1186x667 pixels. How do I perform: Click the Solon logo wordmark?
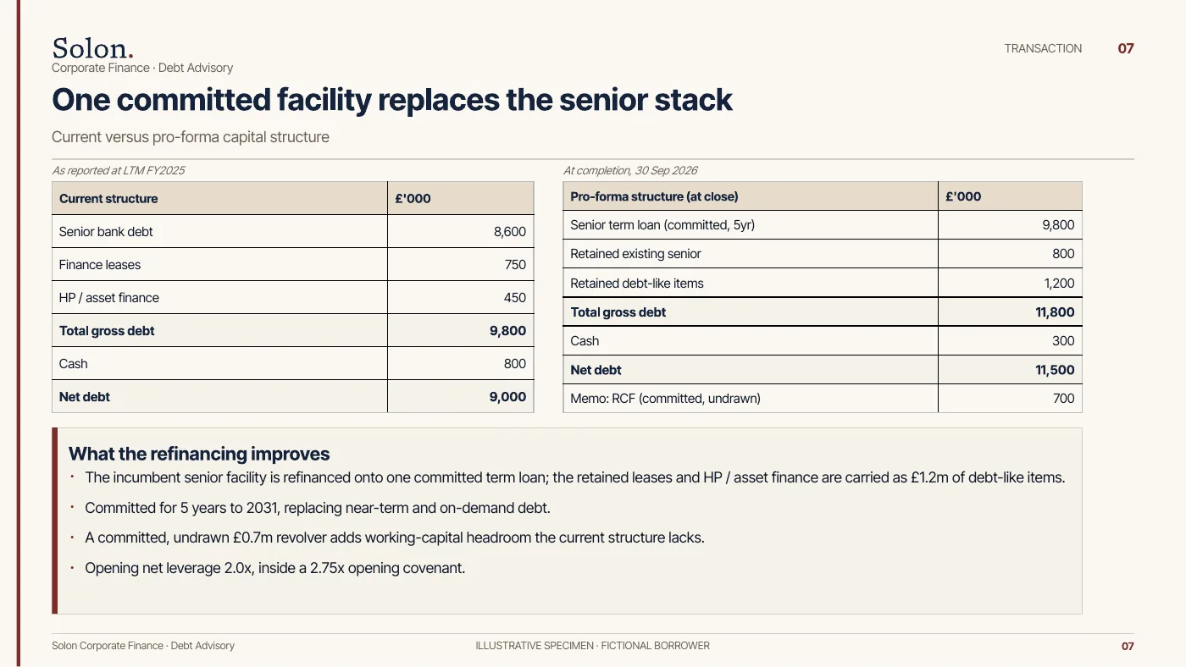pyautogui.click(x=92, y=47)
